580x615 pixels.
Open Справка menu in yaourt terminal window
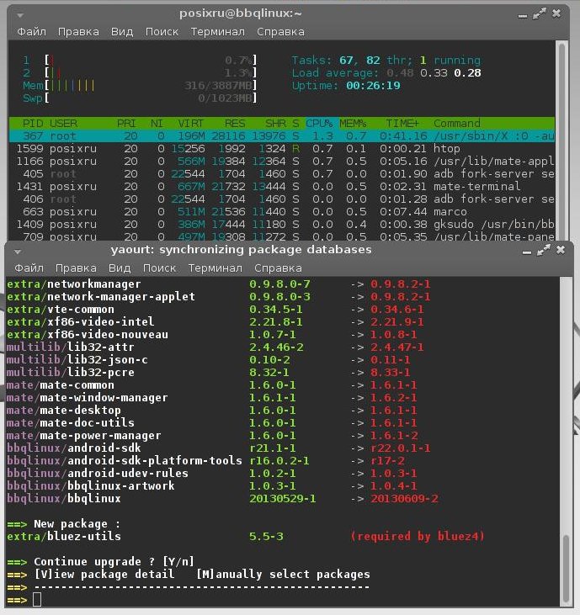click(279, 268)
